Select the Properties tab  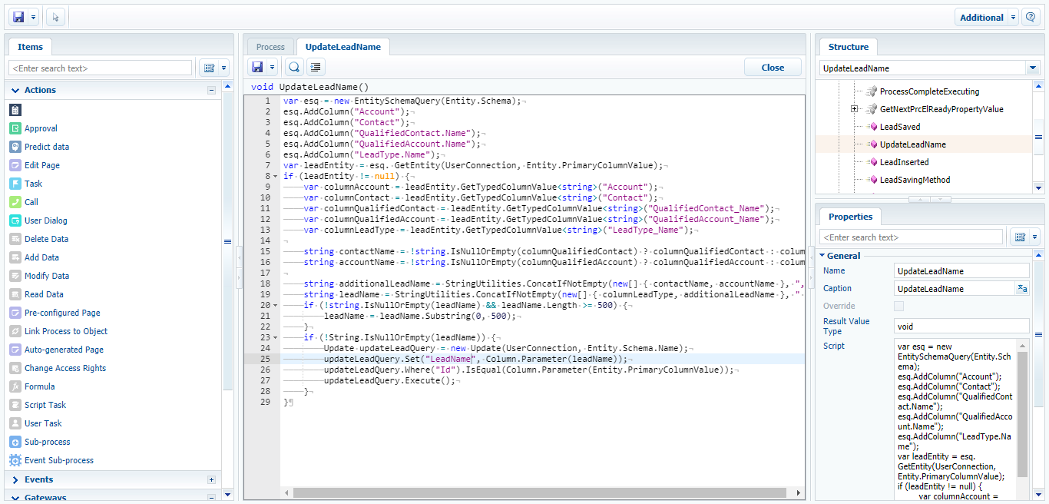coord(850,217)
